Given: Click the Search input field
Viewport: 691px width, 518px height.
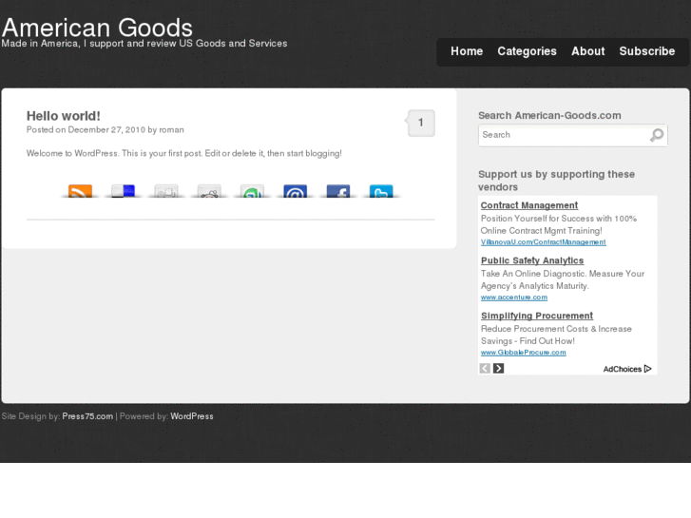Looking at the screenshot, I should [563, 135].
